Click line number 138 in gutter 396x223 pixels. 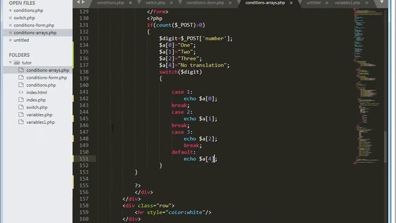click(x=84, y=72)
